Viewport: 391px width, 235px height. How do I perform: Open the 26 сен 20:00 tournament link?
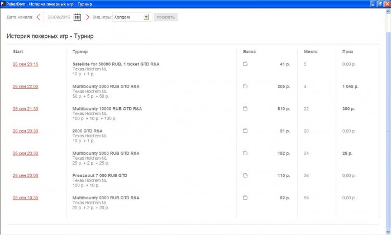coord(26,175)
